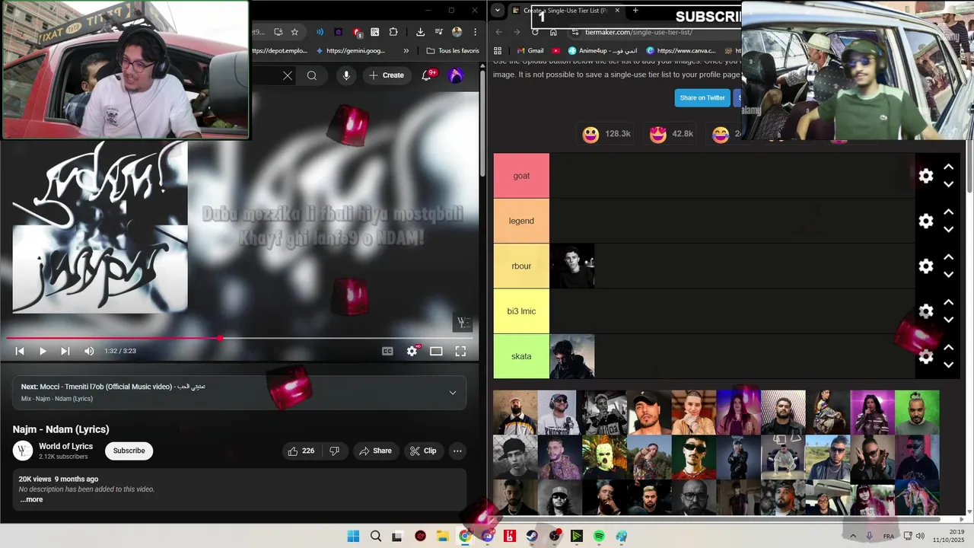This screenshot has height=548, width=974.
Task: Open the Gmail bookmark in TierMaker window
Action: coord(530,51)
